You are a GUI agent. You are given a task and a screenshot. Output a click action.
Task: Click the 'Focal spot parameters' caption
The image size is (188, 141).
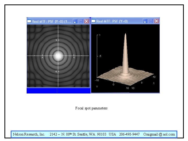pyautogui.click(x=91, y=108)
